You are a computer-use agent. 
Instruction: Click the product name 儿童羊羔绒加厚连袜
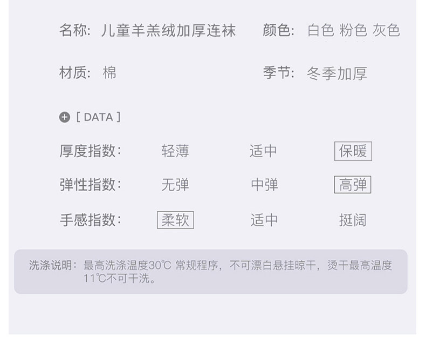(168, 31)
